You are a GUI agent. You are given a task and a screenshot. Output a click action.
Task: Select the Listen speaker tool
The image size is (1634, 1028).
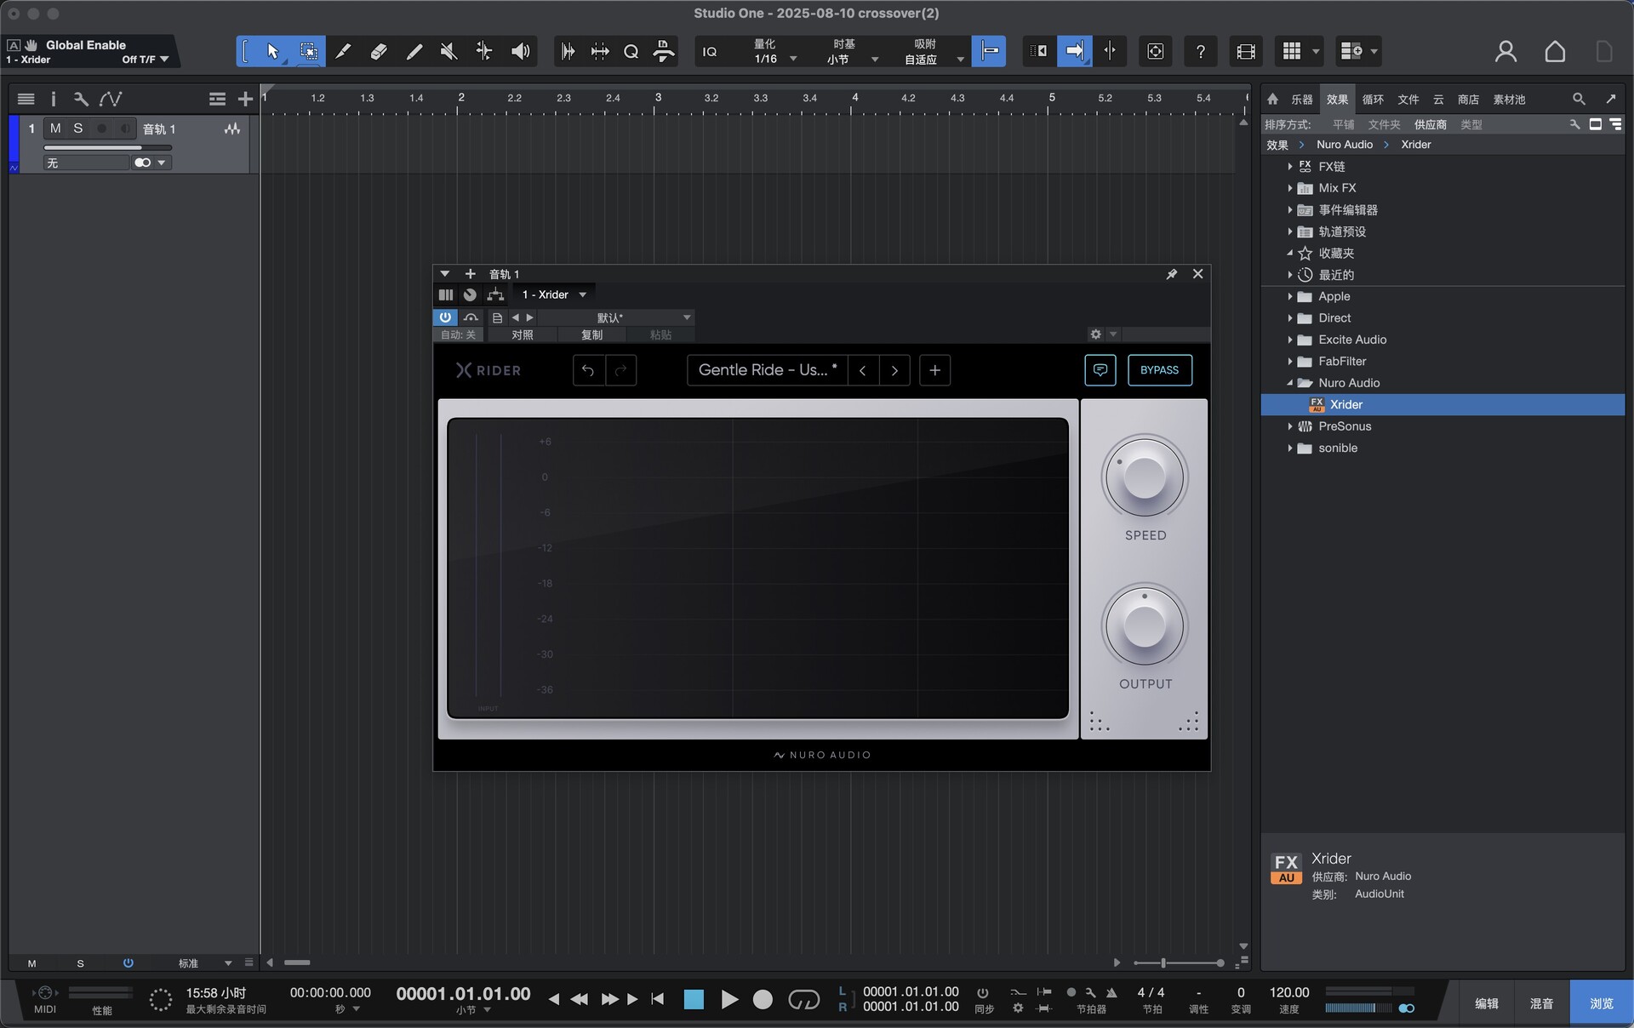coord(520,52)
